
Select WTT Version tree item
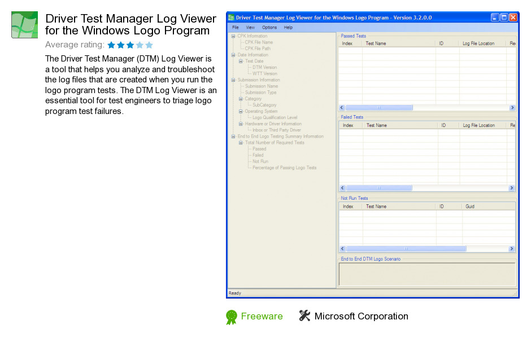pyautogui.click(x=265, y=73)
